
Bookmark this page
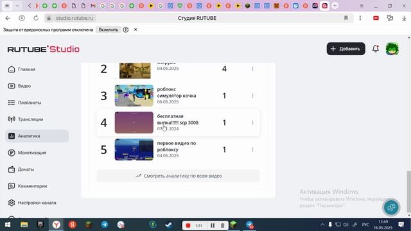pos(346,18)
